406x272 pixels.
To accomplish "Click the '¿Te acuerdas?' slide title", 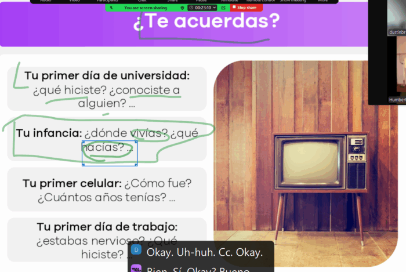I will (x=206, y=21).
